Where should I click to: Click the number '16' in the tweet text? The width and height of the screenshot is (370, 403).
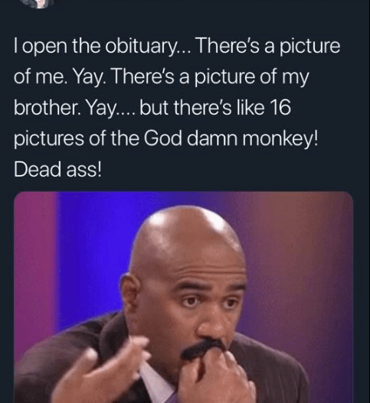tap(280, 108)
